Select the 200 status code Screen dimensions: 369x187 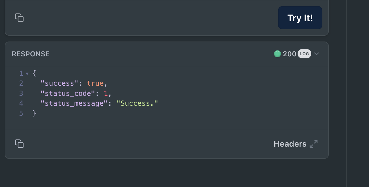pos(289,54)
